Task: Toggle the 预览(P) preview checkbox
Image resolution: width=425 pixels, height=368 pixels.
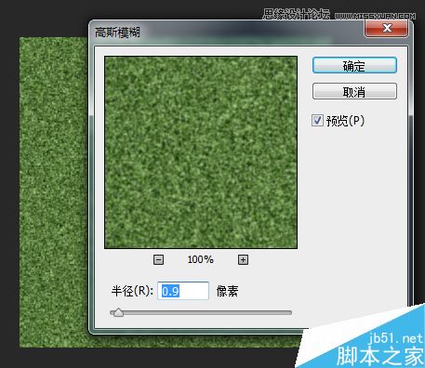Action: click(317, 120)
